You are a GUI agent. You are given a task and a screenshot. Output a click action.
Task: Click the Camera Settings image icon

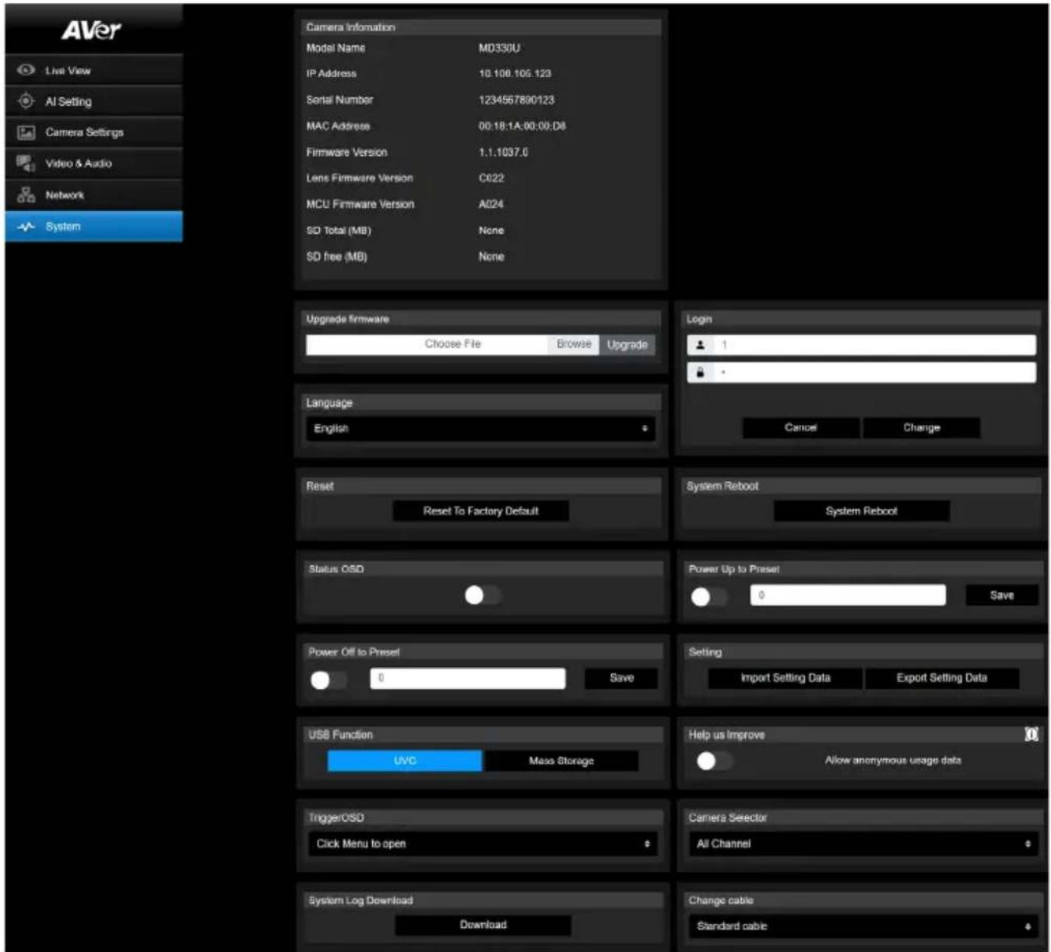point(26,132)
